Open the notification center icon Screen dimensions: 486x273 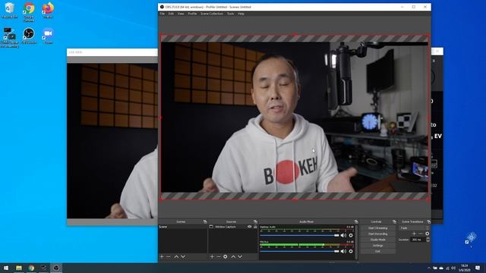(x=478, y=268)
